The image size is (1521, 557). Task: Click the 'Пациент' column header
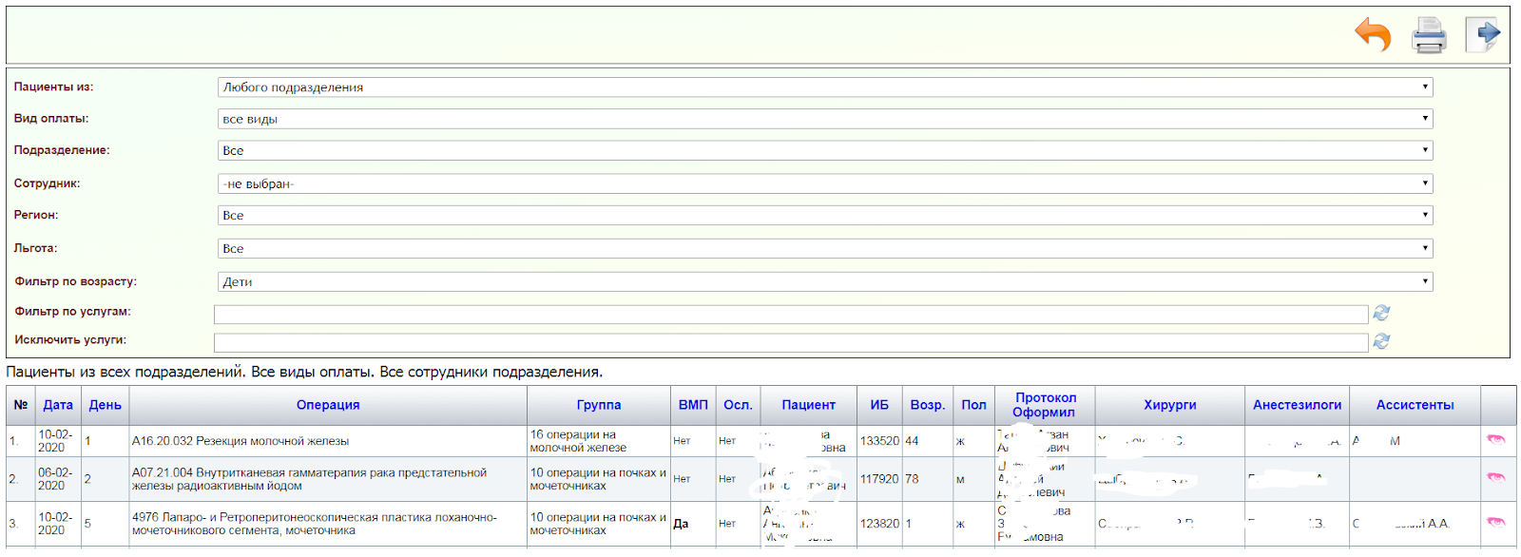(x=808, y=405)
